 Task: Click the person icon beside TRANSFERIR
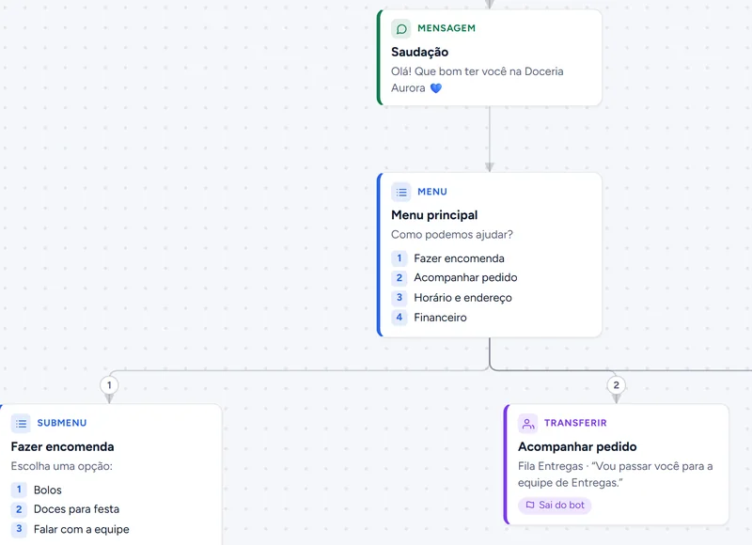click(527, 423)
